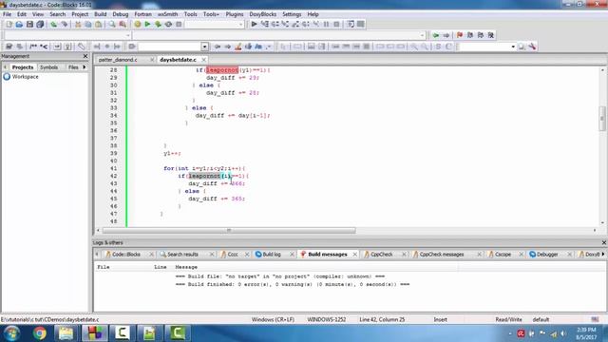Viewport: 608px width, 342px height.
Task: Click the Google Chrome taskbar icon
Action: pos(39,333)
